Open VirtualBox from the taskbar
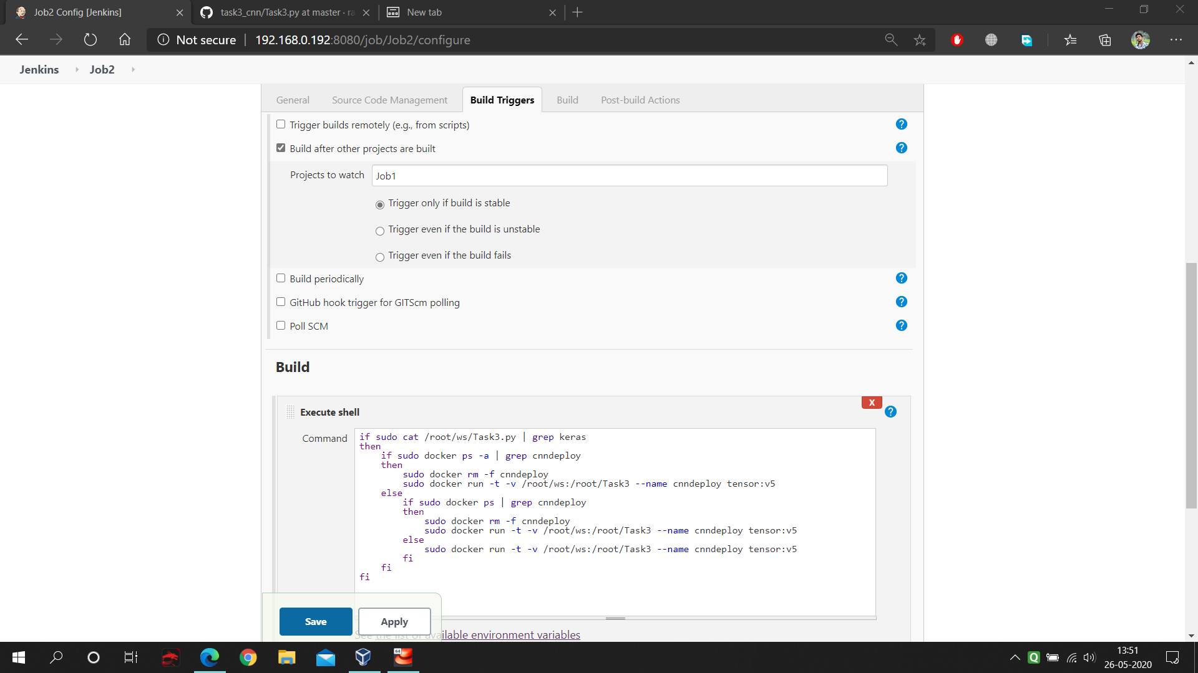This screenshot has height=673, width=1198. 363,657
